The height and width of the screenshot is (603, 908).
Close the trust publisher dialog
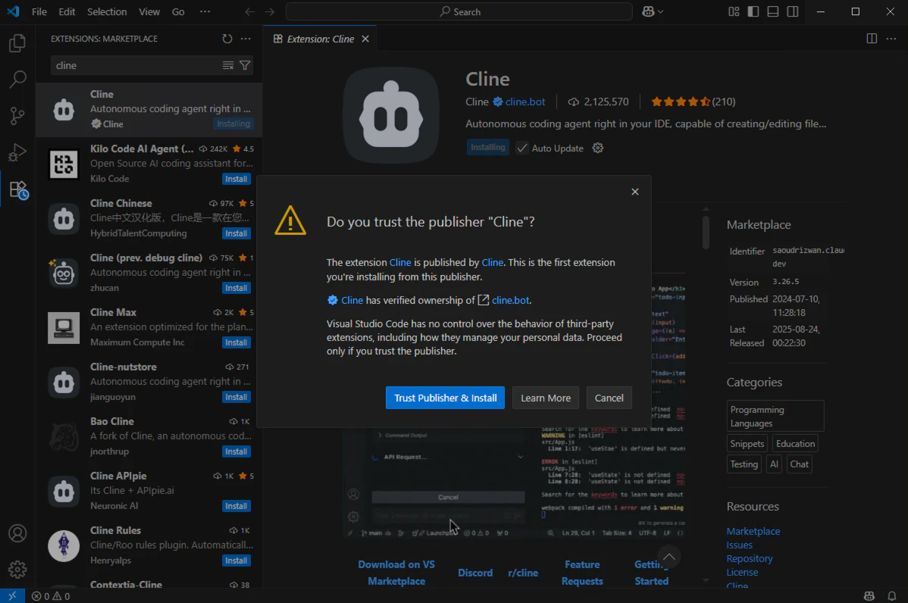point(634,192)
